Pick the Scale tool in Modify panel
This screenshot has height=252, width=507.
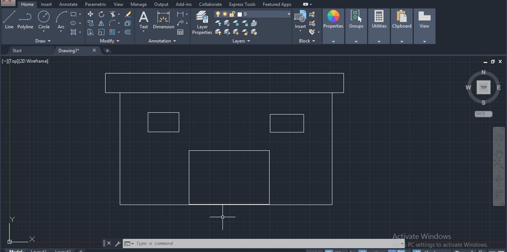[101, 32]
